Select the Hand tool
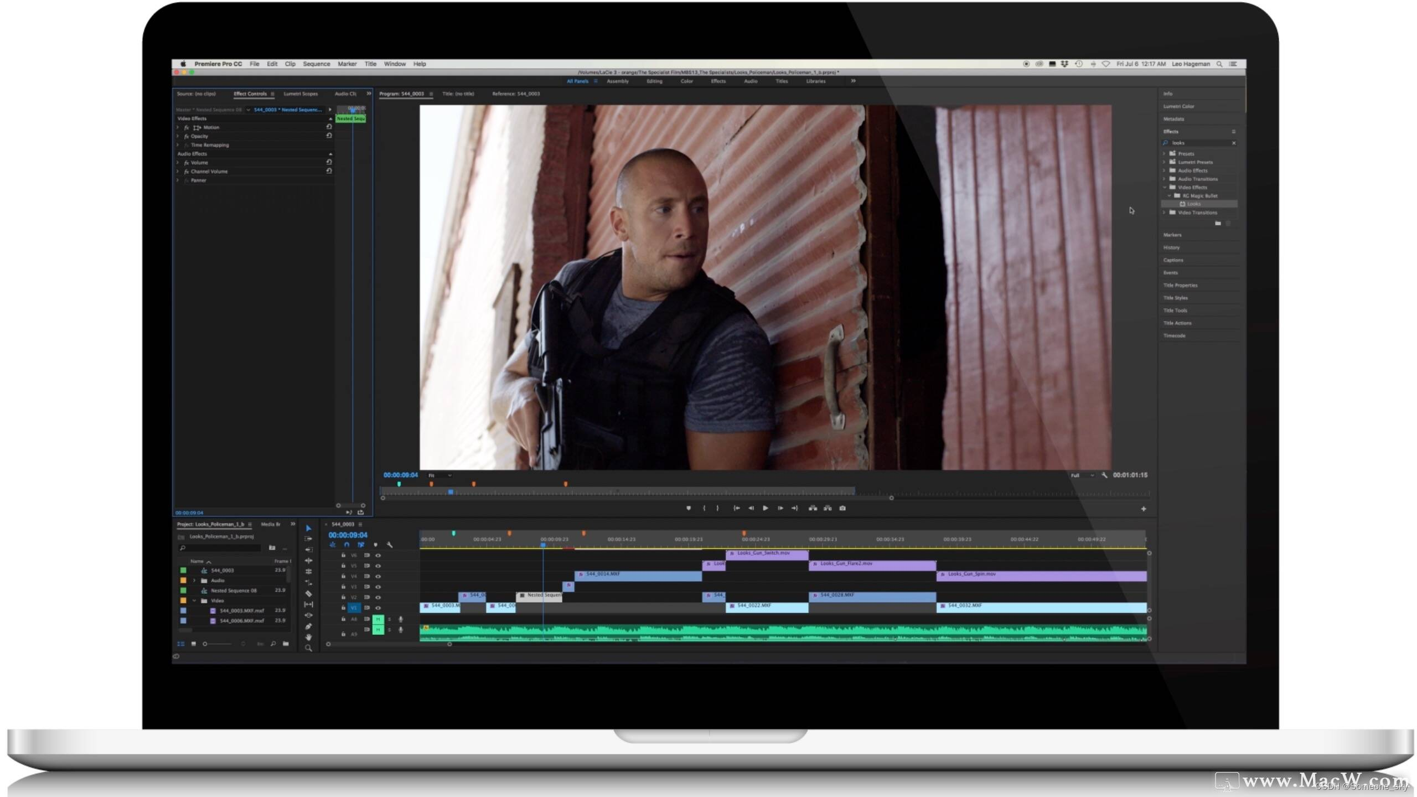1417x797 pixels. coord(308,637)
